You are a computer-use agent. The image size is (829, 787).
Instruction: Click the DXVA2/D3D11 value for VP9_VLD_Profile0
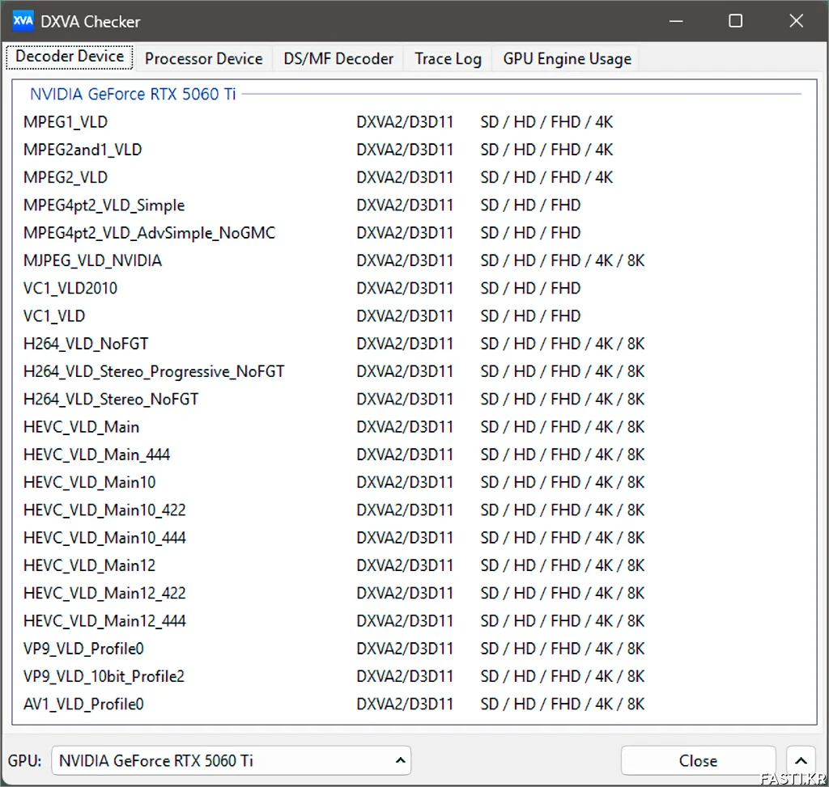[405, 649]
